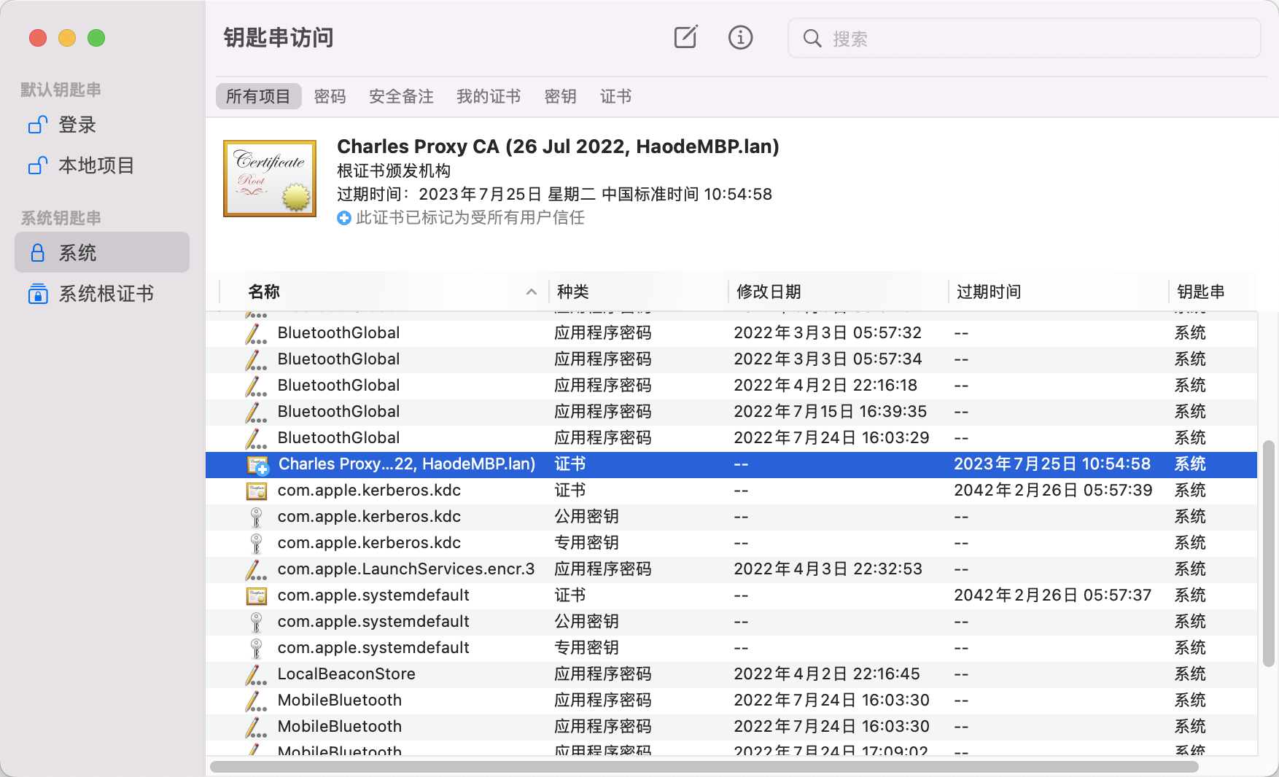Screen dimensions: 1279x777
Task: Sort by the 钥匙串 column header
Action: point(1201,292)
